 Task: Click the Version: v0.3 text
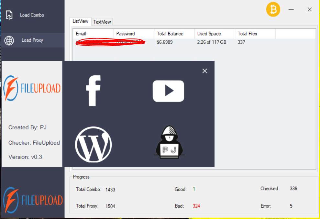[25, 157]
